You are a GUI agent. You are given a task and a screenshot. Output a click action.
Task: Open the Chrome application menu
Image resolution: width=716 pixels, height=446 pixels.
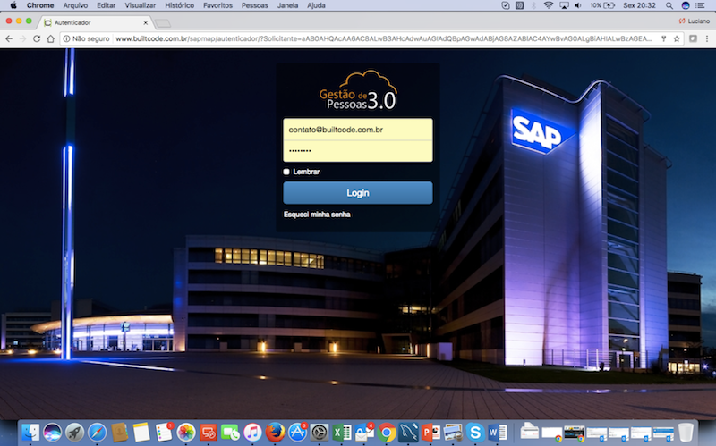(x=40, y=5)
